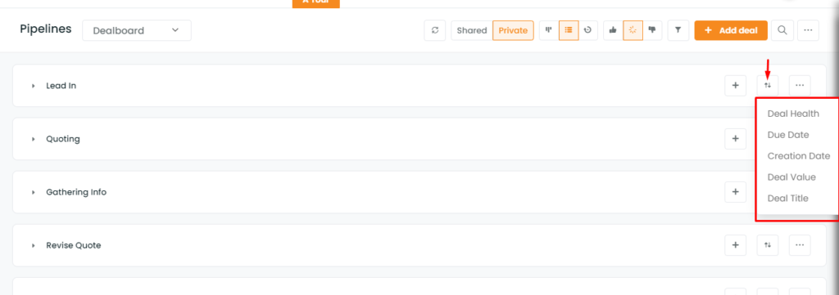Add a deal to Lead In stage
This screenshot has height=295, width=839.
pos(735,85)
